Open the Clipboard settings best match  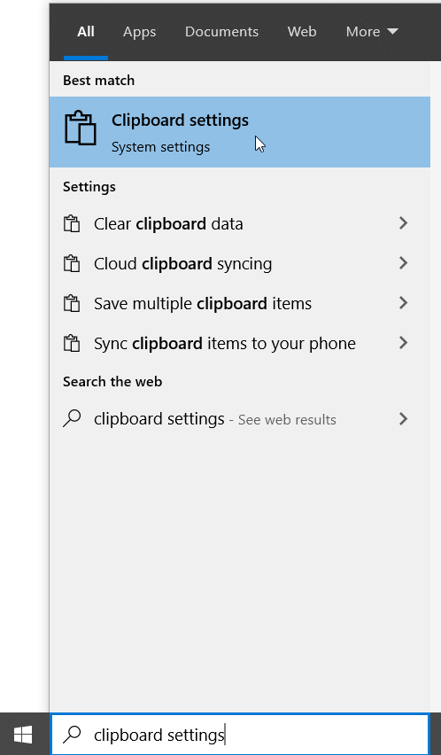point(239,132)
